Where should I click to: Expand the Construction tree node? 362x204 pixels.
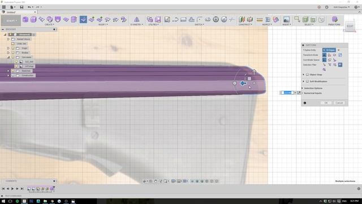(x=8, y=75)
